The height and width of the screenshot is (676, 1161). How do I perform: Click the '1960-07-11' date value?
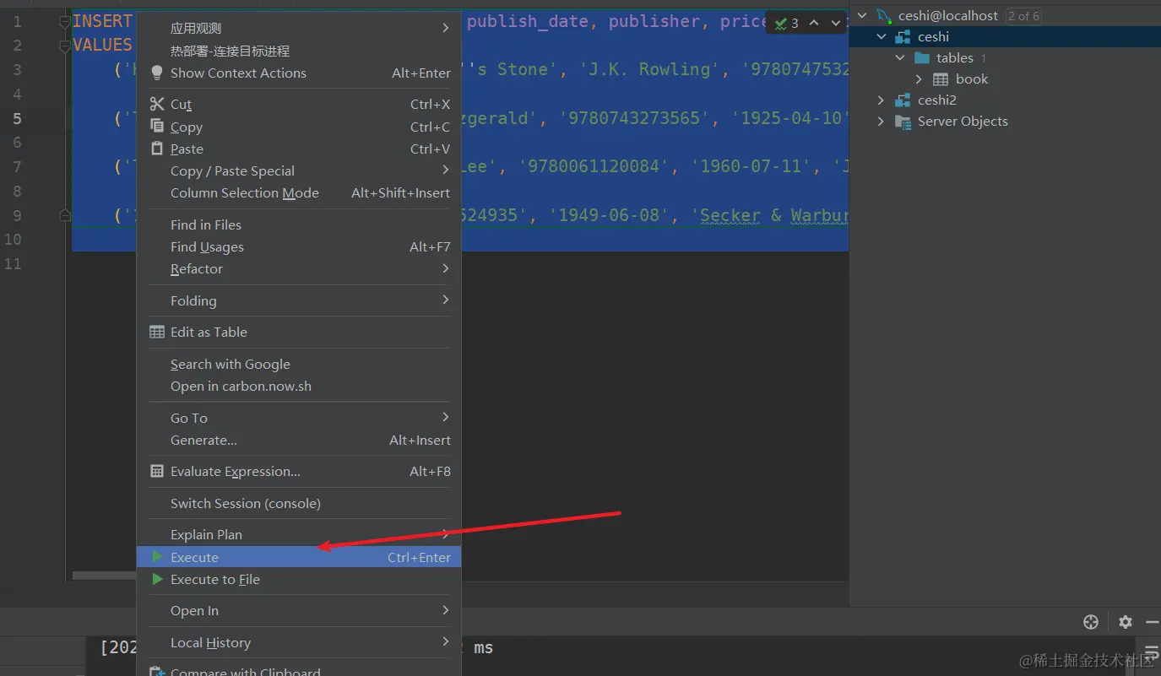tap(751, 167)
